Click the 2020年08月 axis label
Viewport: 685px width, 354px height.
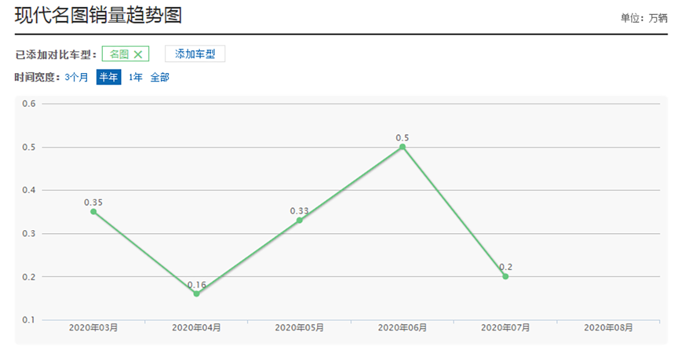click(x=608, y=327)
